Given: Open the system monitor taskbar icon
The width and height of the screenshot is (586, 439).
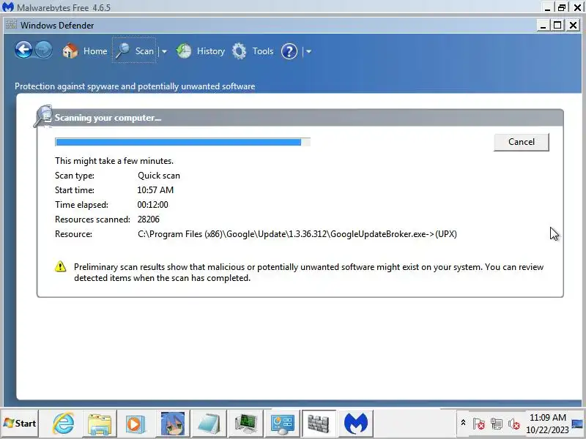Looking at the screenshot, I should tap(245, 424).
